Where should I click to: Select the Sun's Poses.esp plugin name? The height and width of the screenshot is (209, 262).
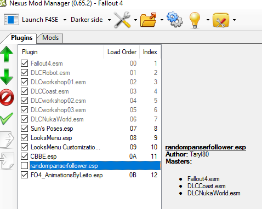[52, 129]
